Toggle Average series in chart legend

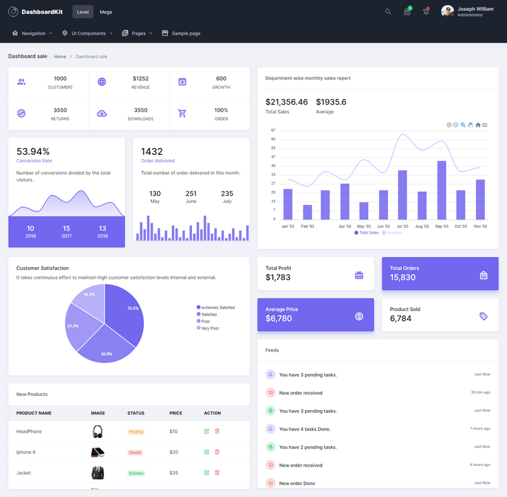[392, 233]
